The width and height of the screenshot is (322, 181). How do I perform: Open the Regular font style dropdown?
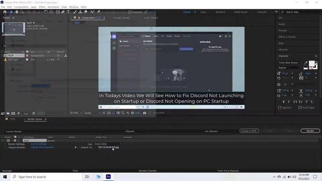coord(290,68)
